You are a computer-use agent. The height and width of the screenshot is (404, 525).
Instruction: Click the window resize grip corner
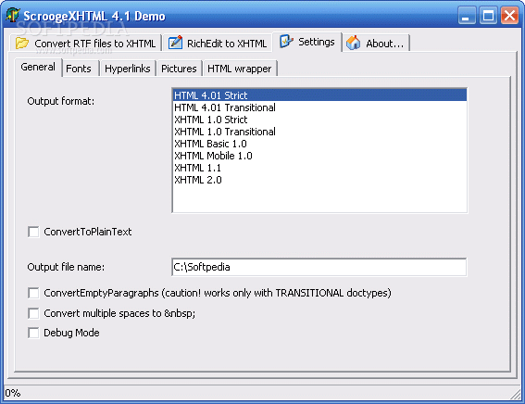pos(516,395)
